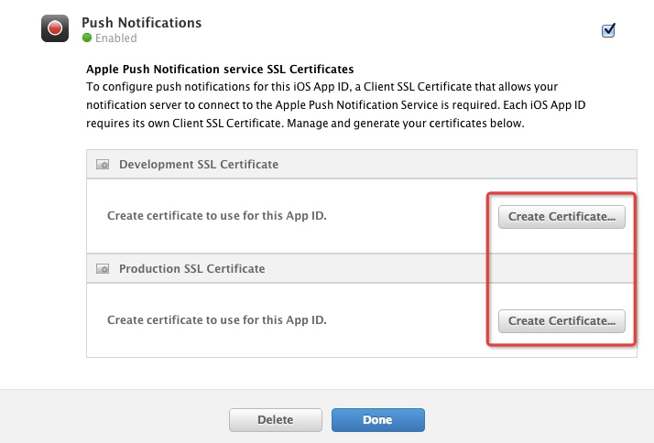Create a Production SSL certificate
Image resolution: width=654 pixels, height=443 pixels.
tap(561, 321)
